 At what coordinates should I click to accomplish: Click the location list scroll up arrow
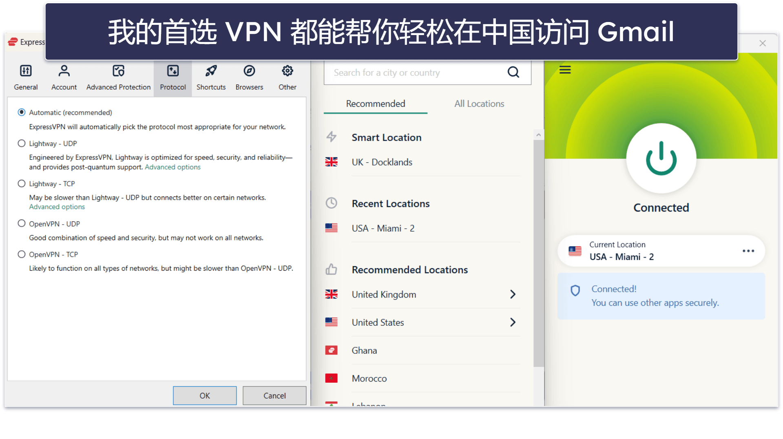click(x=538, y=135)
